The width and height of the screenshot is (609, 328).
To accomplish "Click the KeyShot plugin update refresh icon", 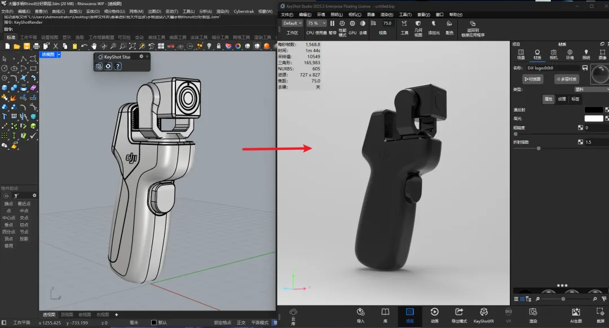I will [x=108, y=67].
